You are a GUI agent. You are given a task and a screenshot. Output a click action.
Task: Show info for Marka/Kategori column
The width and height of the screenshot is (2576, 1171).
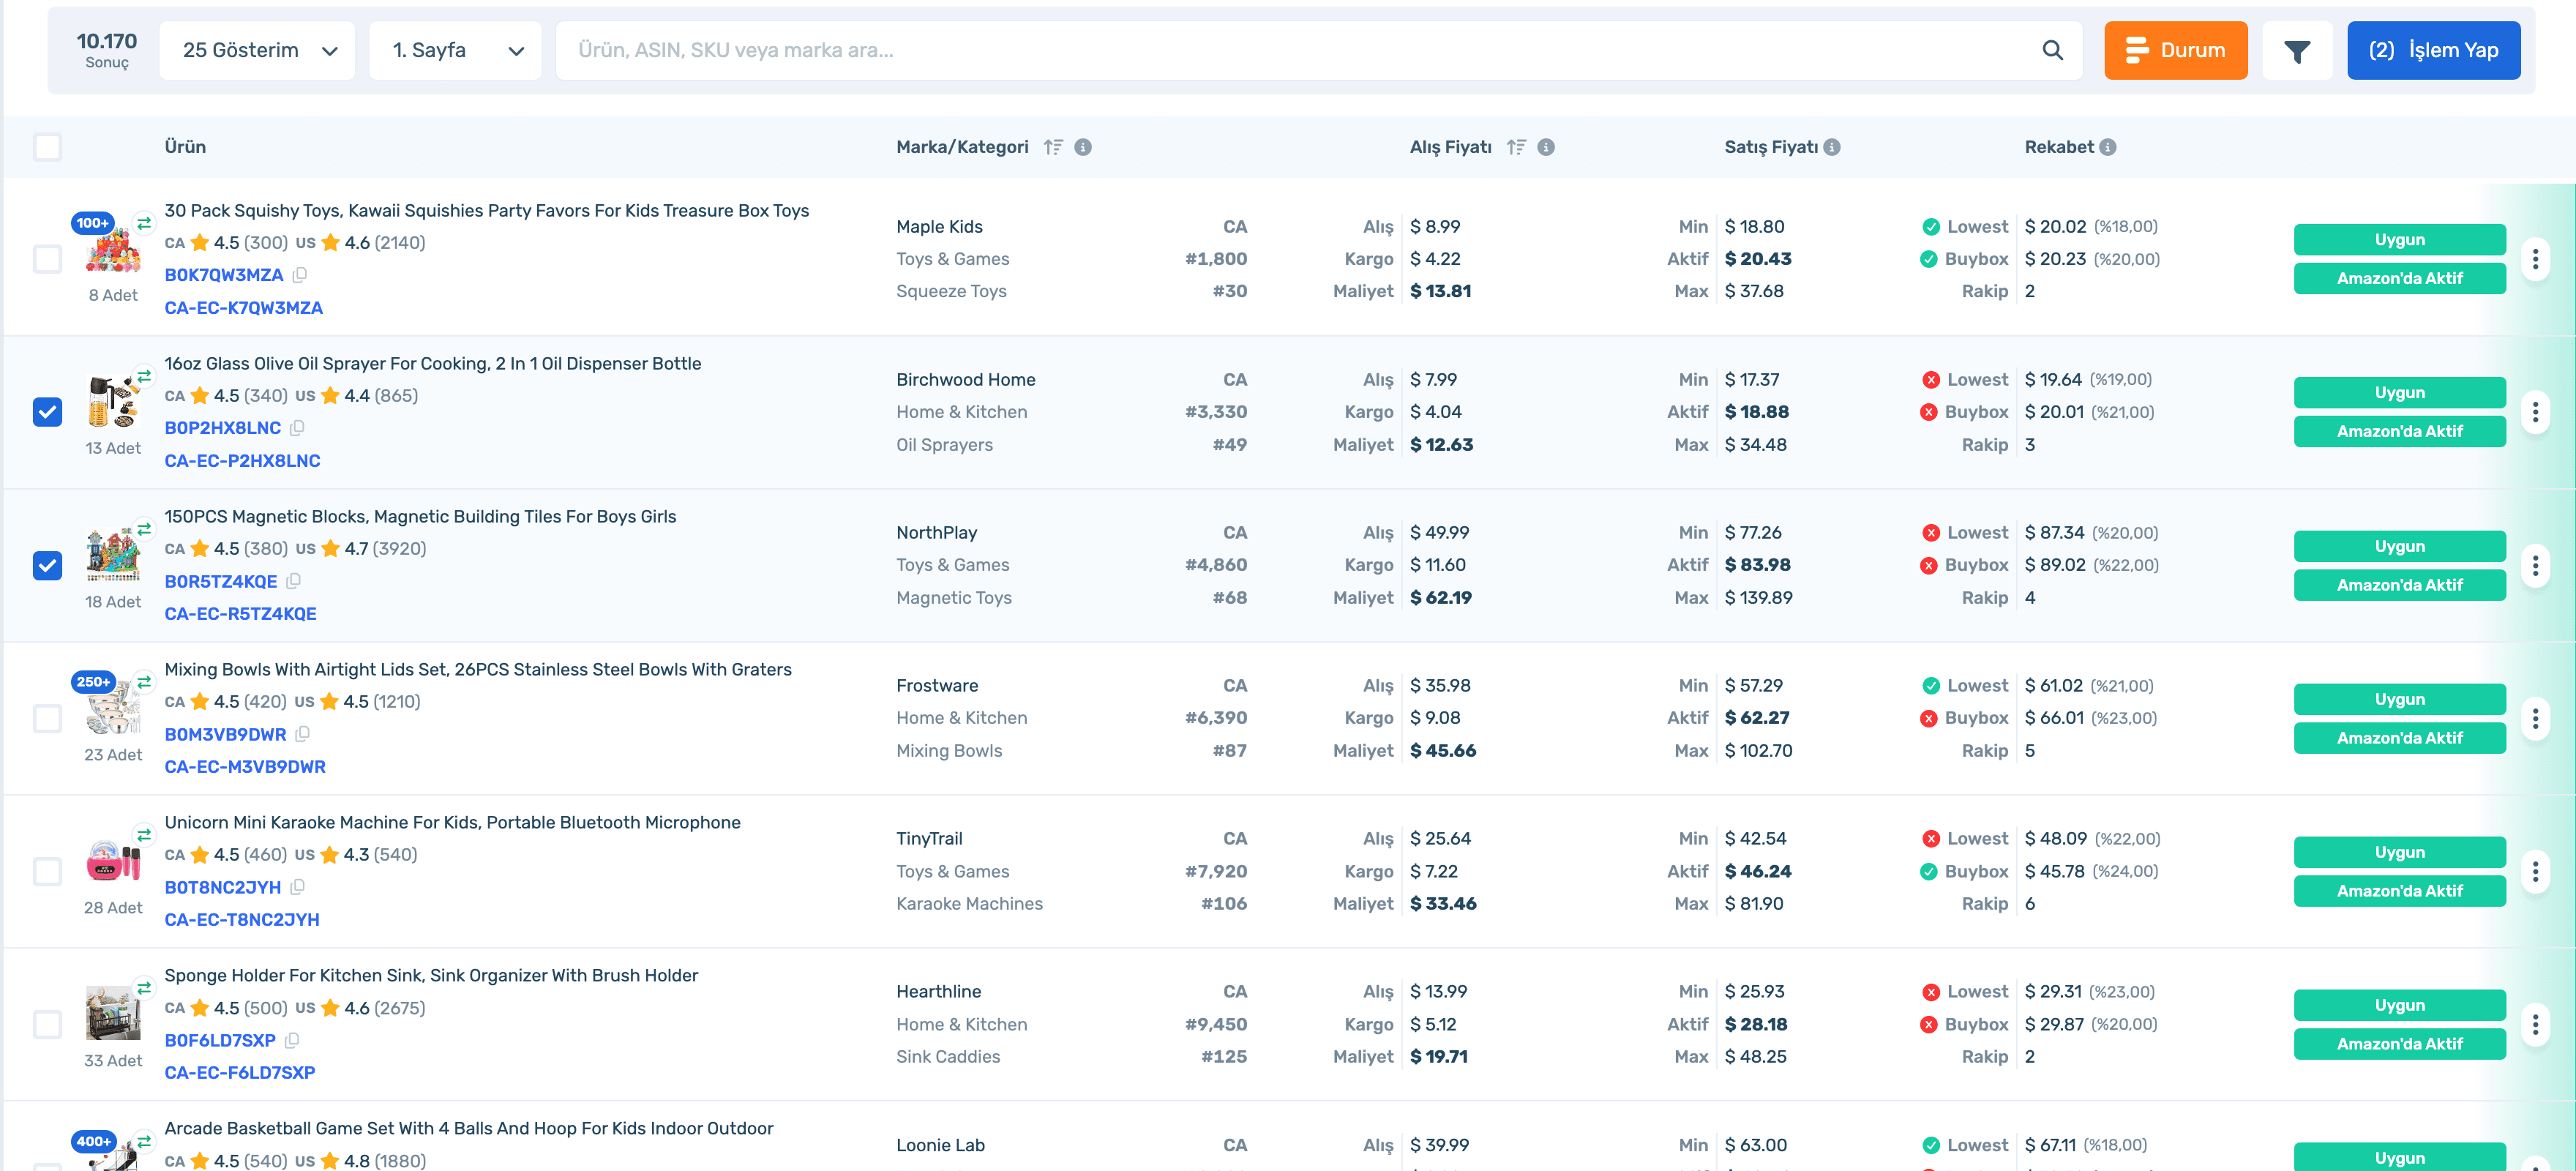click(1083, 147)
